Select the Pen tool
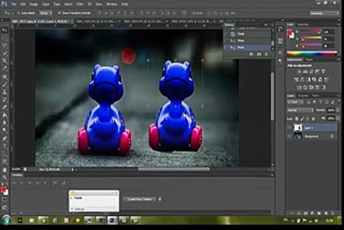 (4, 138)
